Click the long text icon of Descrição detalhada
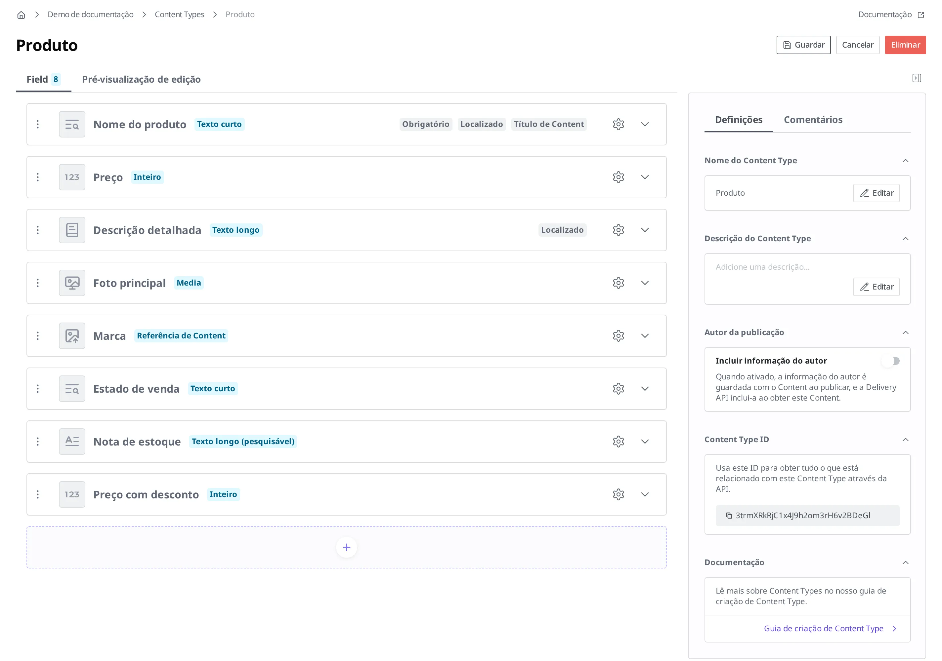Image resolution: width=942 pixels, height=661 pixels. click(72, 230)
